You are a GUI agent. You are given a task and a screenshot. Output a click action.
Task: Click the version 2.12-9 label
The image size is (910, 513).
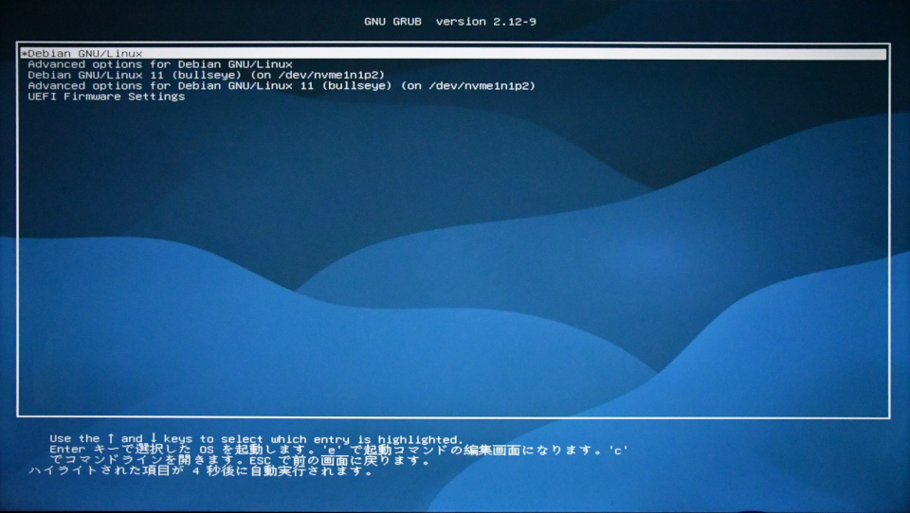point(486,22)
